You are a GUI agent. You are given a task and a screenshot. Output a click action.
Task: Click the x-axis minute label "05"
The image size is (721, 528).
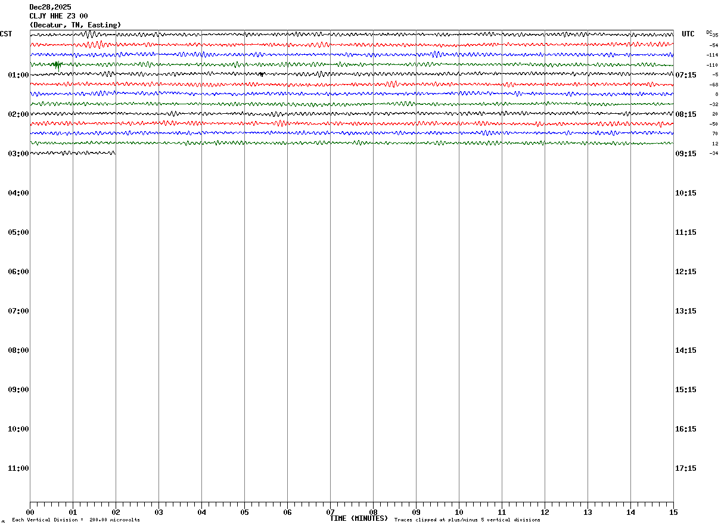(x=244, y=513)
